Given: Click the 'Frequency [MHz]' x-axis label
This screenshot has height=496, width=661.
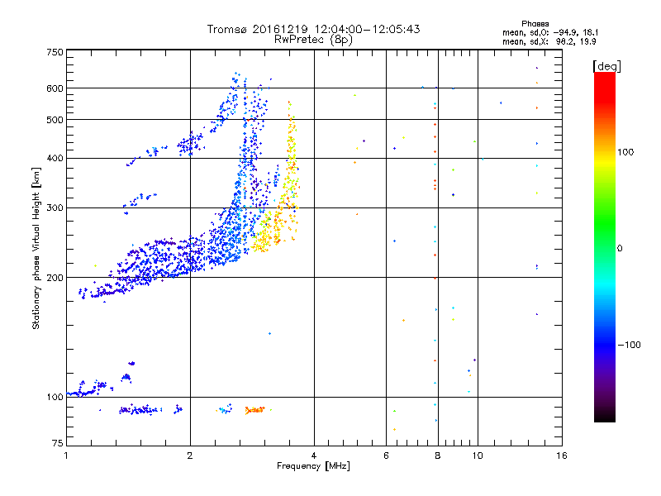Looking at the screenshot, I should pyautogui.click(x=313, y=466).
